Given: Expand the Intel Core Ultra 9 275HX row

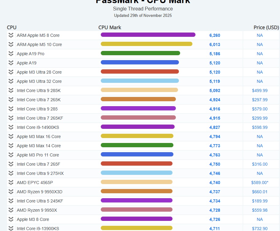Looking at the screenshot, I should point(11,173).
